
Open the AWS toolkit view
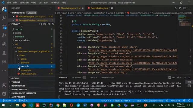click(4, 61)
